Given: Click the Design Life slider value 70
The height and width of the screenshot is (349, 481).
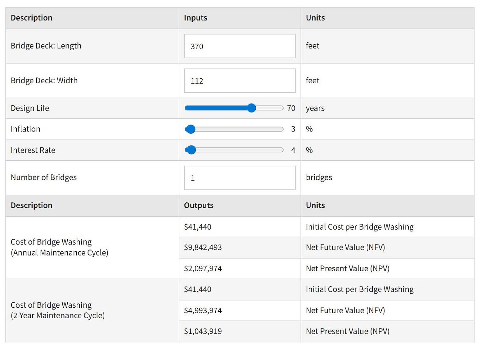Looking at the screenshot, I should coord(291,108).
